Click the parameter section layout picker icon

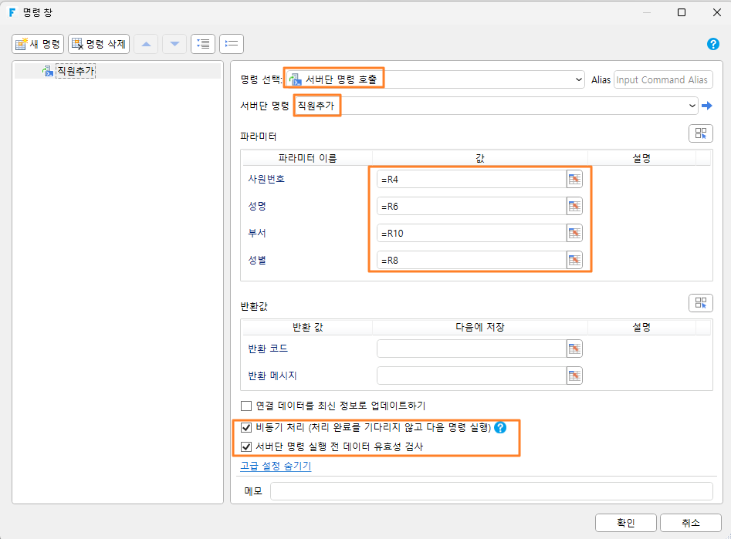tap(700, 133)
